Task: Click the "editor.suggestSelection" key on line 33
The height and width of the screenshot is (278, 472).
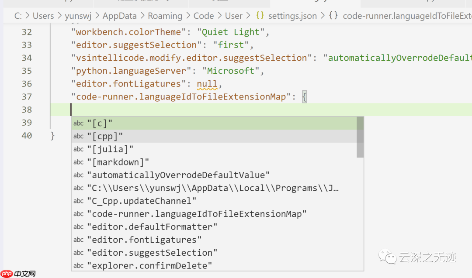Action: click(x=137, y=45)
